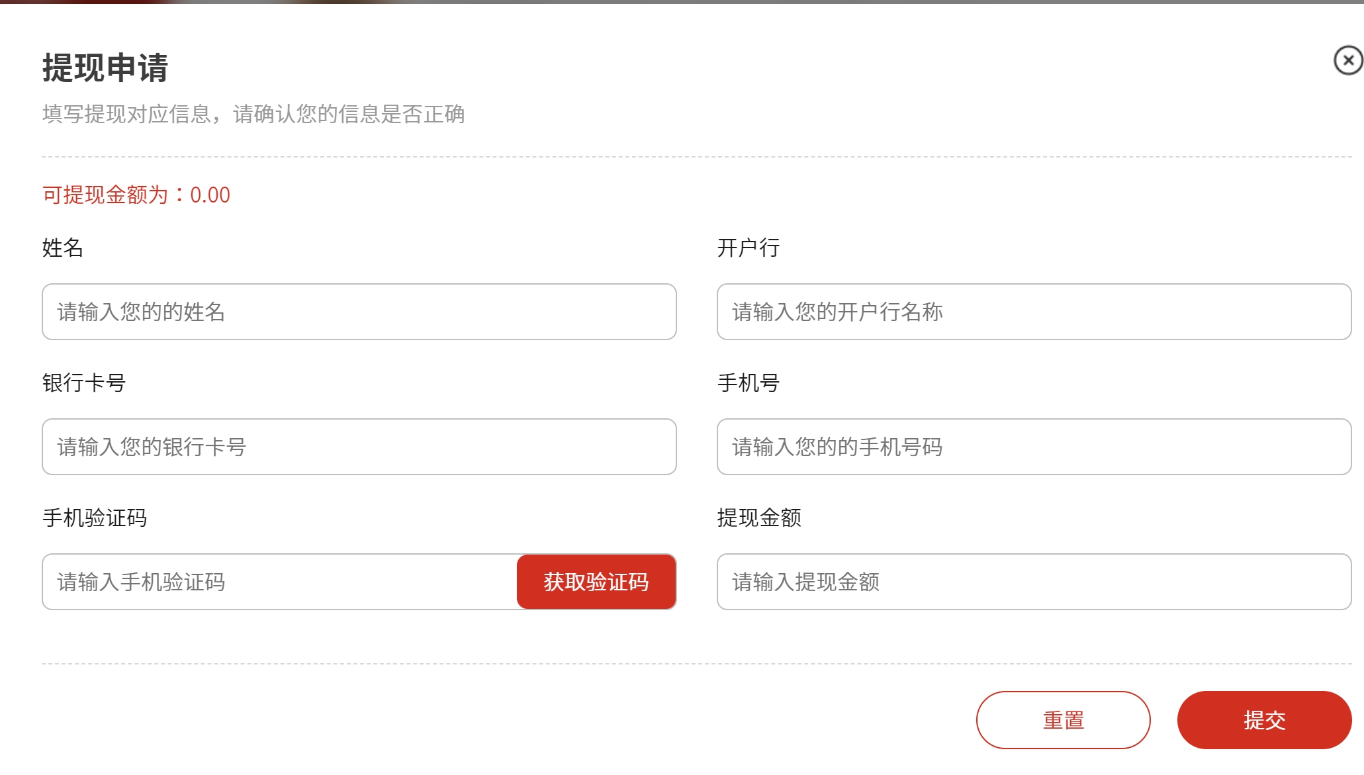
Task: Reset the form with the 重置 button
Action: (1064, 720)
